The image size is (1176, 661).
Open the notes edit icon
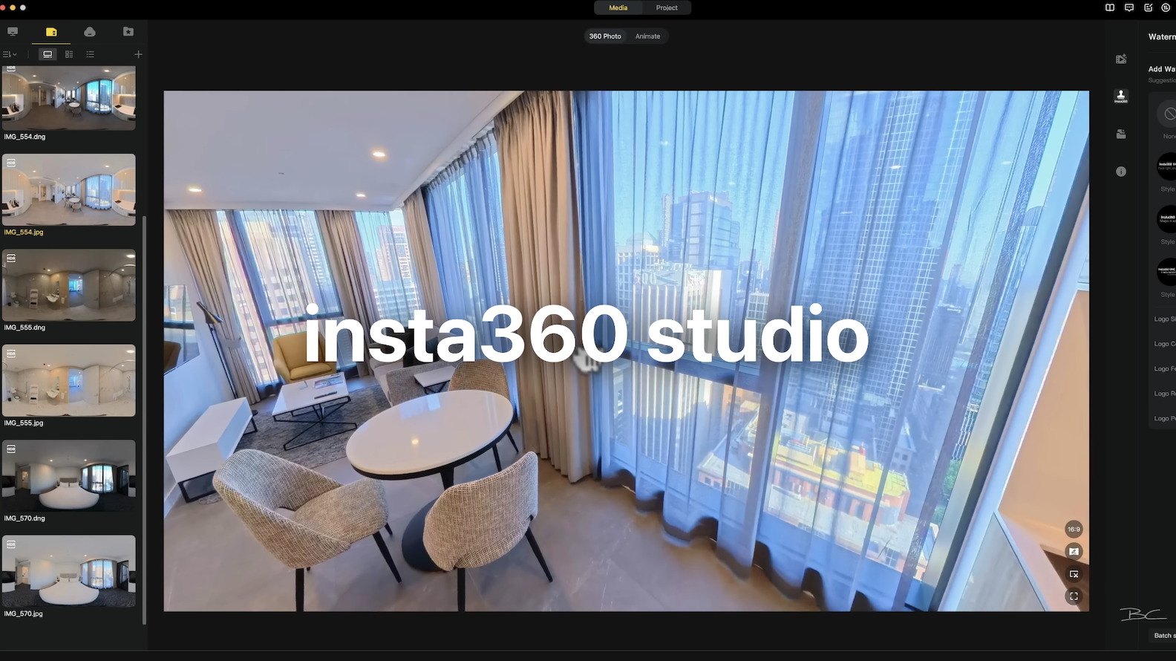tap(1149, 7)
